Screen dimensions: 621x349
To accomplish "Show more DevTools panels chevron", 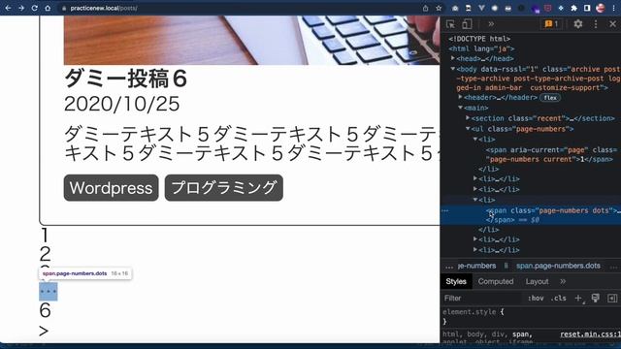I will pos(491,24).
